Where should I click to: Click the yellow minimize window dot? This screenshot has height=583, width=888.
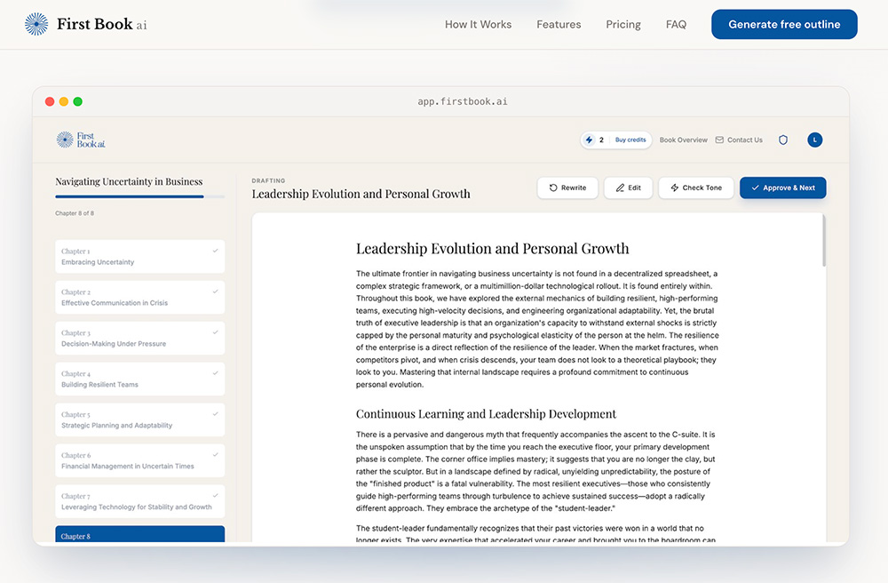point(64,101)
